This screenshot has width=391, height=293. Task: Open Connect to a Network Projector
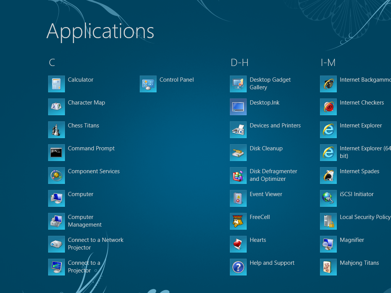(95, 244)
